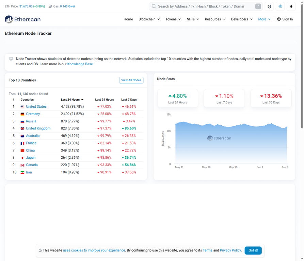
Task: Click the 0.143 Gwei gas value
Action: click(67, 6)
